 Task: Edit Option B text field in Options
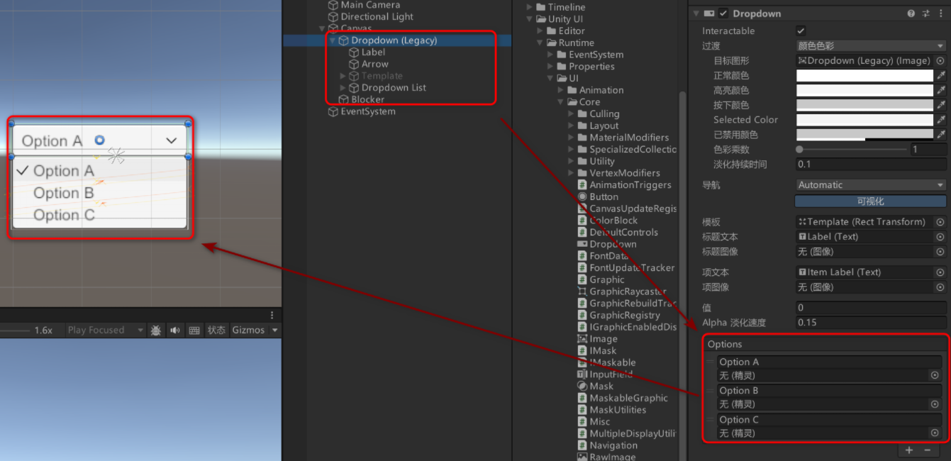[830, 391]
